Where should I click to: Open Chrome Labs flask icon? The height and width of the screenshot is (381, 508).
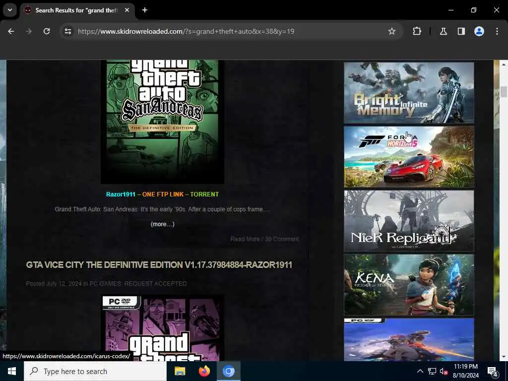(443, 31)
